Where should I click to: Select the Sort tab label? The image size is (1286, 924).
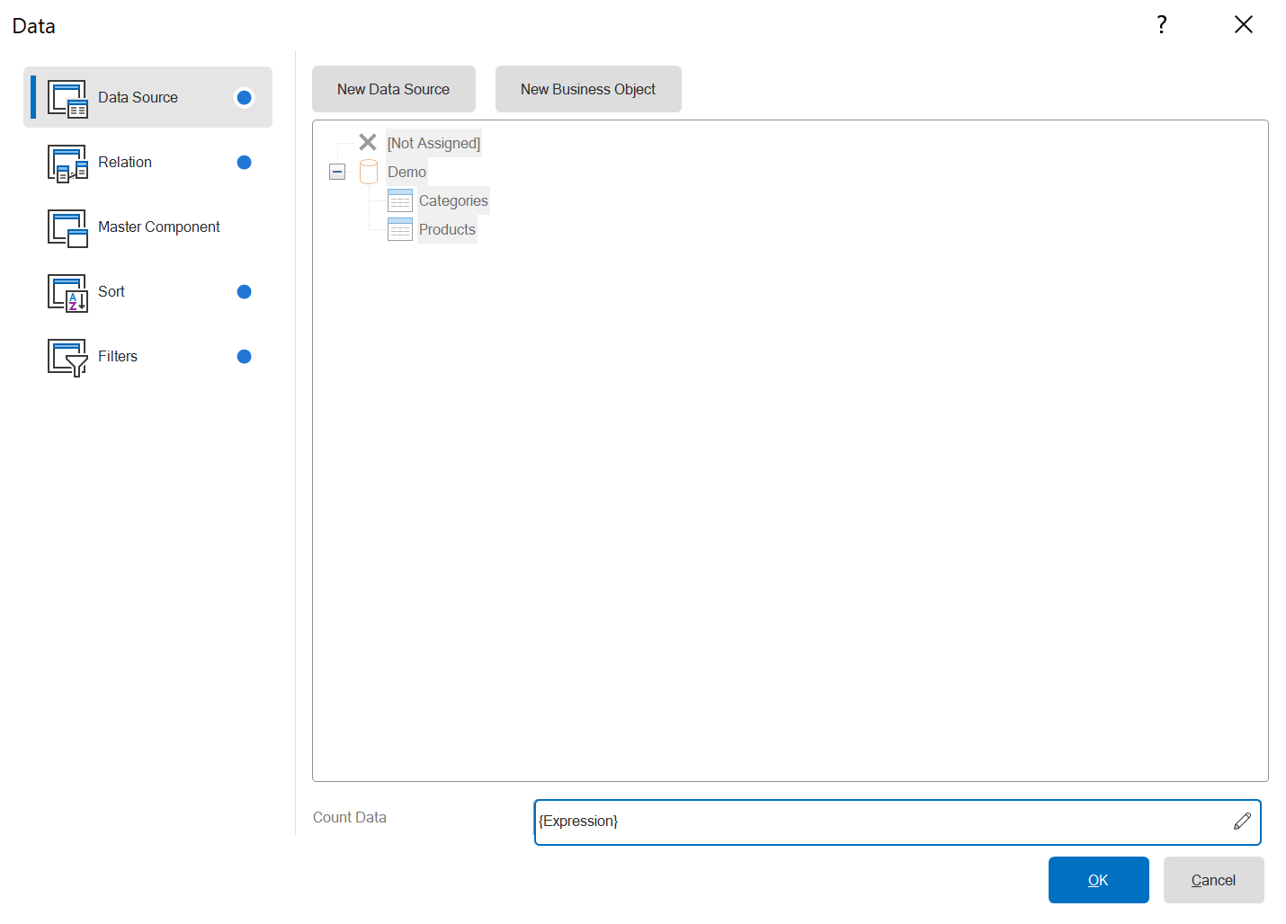tap(112, 292)
